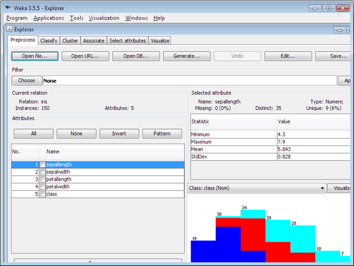Click the blue histogram bar labeled 16
This screenshot has width=354, height=266.
203,251
